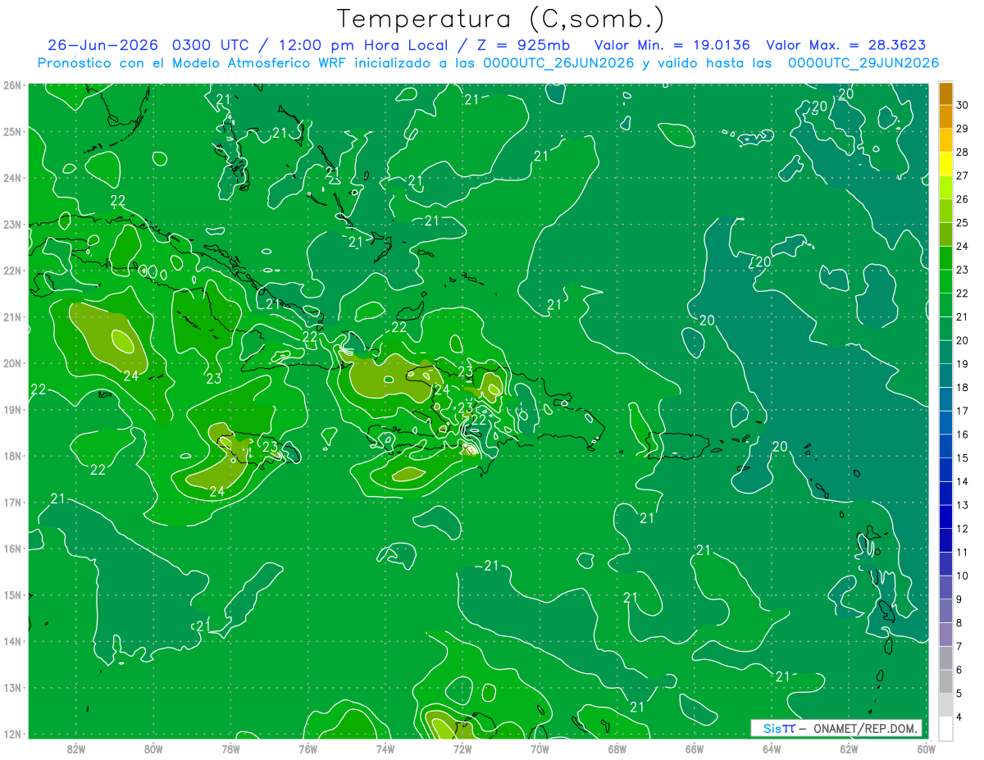
Task: Click the '15N' latitude axis label
Action: [x=12, y=594]
